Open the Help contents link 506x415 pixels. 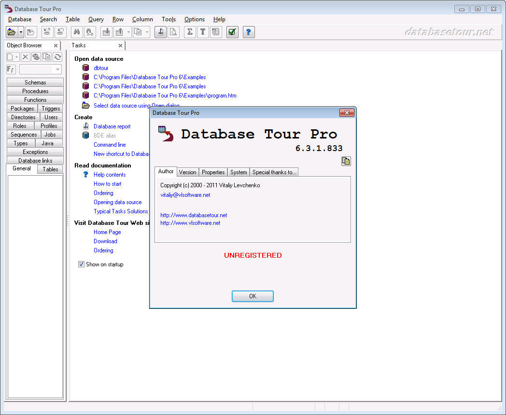pos(110,175)
